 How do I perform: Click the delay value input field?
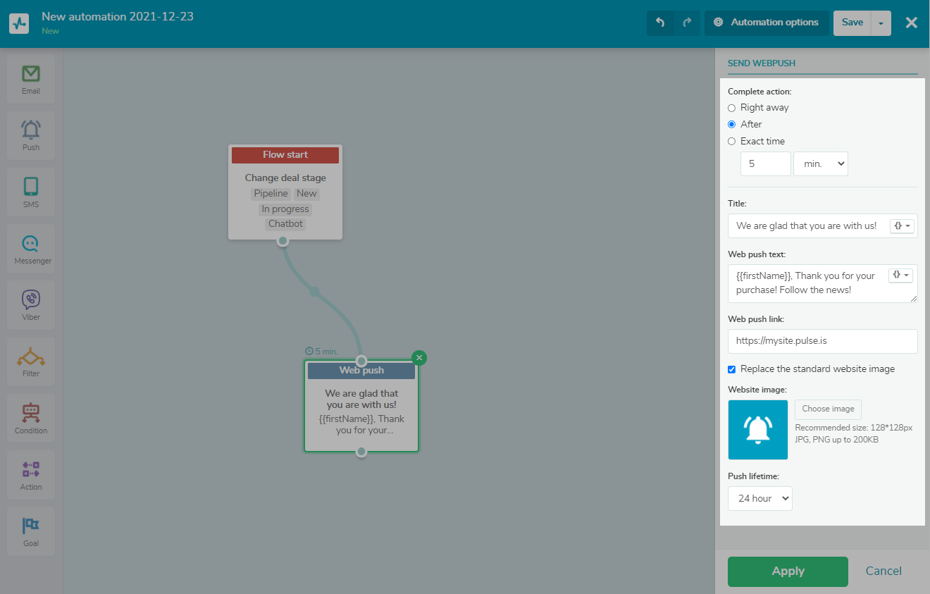point(766,163)
